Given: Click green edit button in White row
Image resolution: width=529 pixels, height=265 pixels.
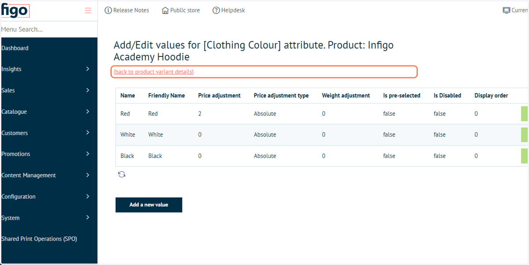Looking at the screenshot, I should point(524,134).
